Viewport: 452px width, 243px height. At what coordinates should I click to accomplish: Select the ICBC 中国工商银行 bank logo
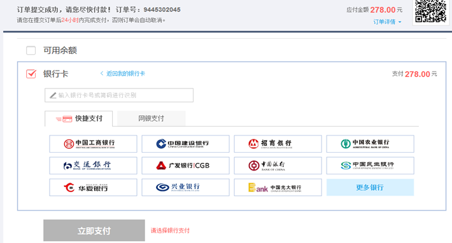click(x=93, y=144)
